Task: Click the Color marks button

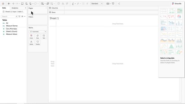Action: click(31, 37)
